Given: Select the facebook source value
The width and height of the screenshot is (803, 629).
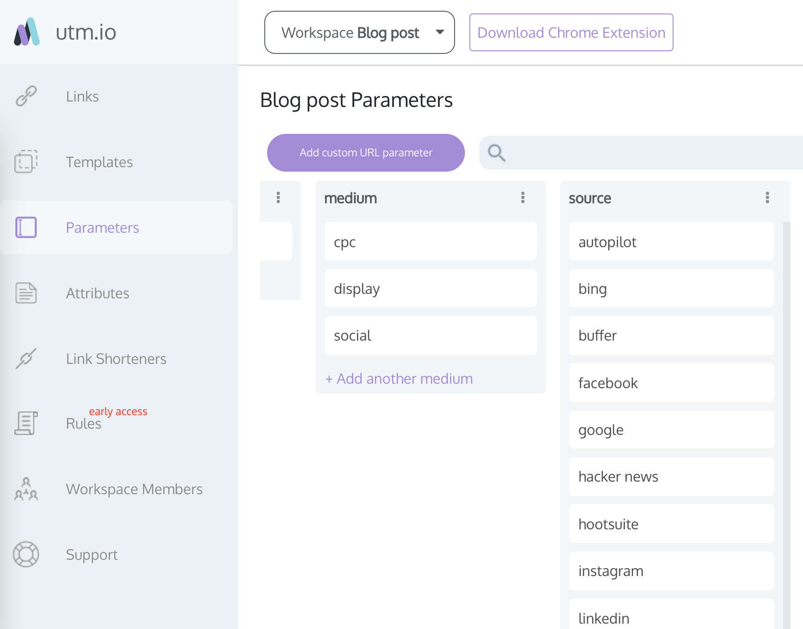Looking at the screenshot, I should pos(672,383).
